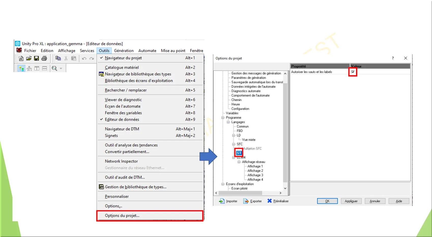The image size is (432, 237).
Task: Click the question mark help icon in dialog
Action: [393, 58]
